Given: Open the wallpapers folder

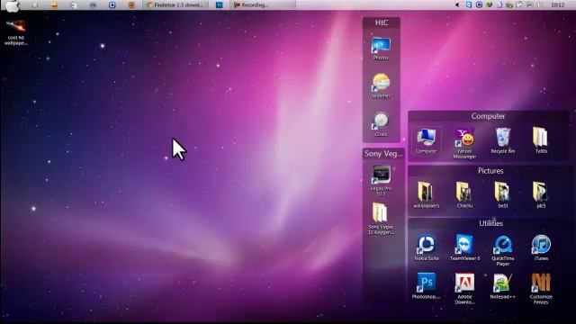Looking at the screenshot, I should [x=426, y=195].
